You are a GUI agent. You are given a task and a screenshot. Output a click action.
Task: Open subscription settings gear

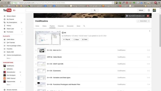point(149,21)
